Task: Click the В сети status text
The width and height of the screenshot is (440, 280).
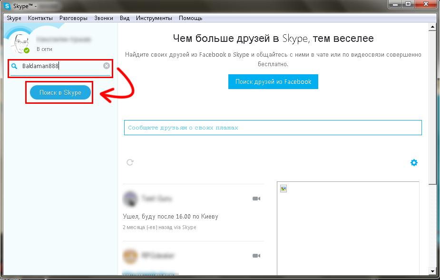Action: coord(44,49)
